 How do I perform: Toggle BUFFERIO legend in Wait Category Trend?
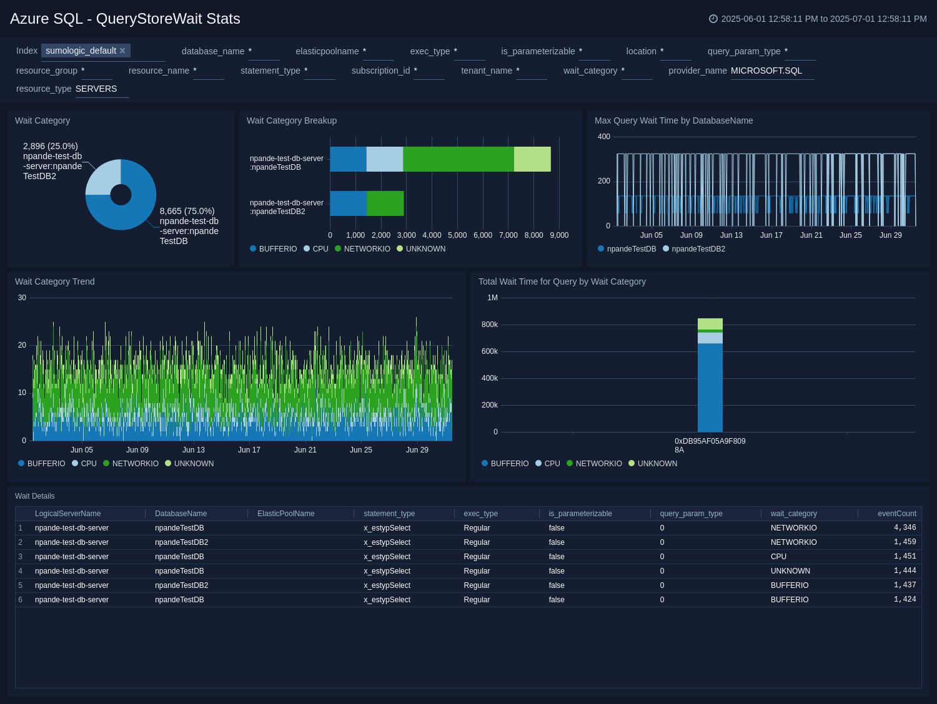click(x=42, y=464)
